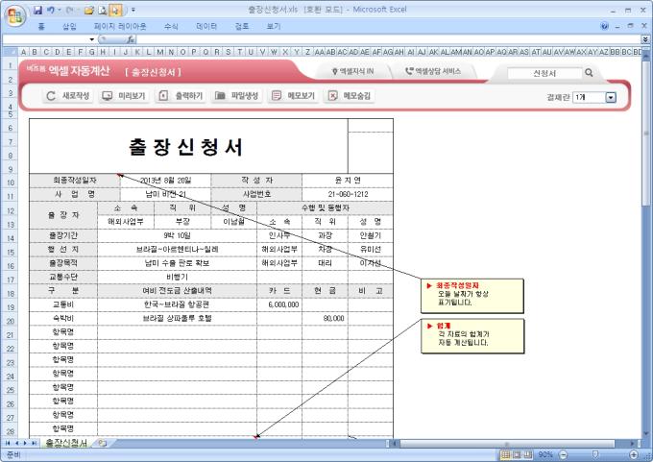Click the Undo arrow icon

tap(50, 10)
